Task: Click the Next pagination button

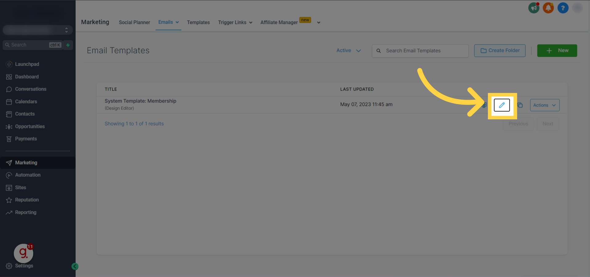Action: pos(548,124)
